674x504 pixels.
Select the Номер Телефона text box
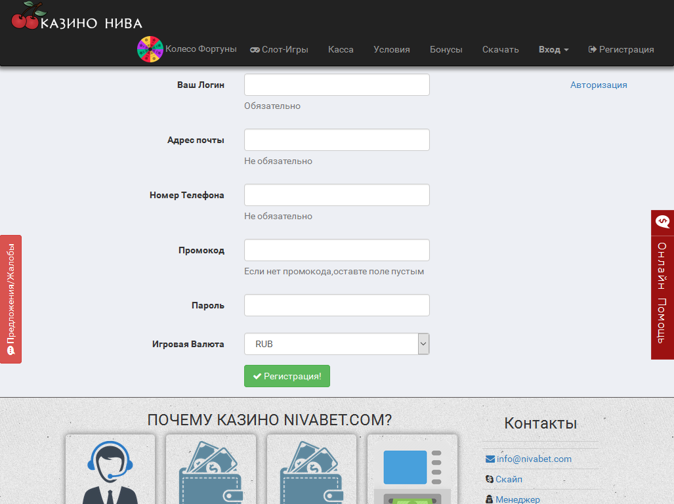337,195
